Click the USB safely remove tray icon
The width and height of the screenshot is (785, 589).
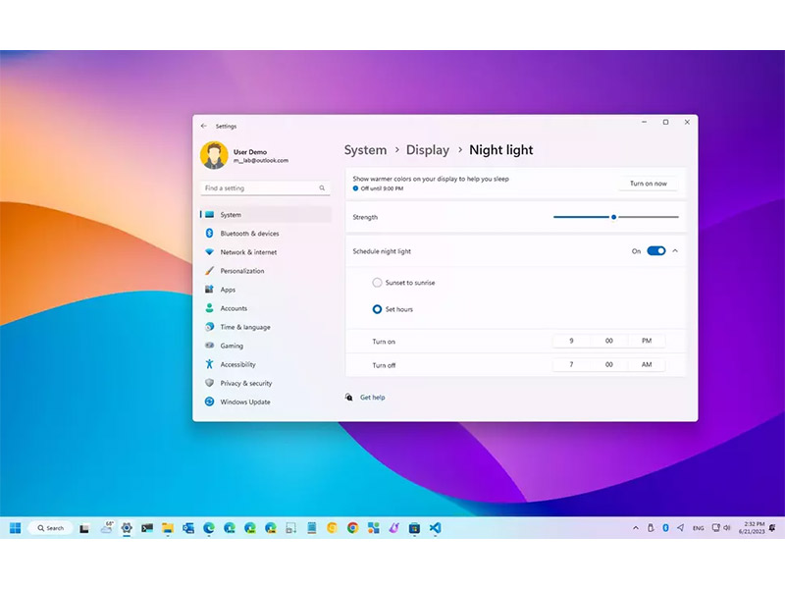click(x=651, y=528)
